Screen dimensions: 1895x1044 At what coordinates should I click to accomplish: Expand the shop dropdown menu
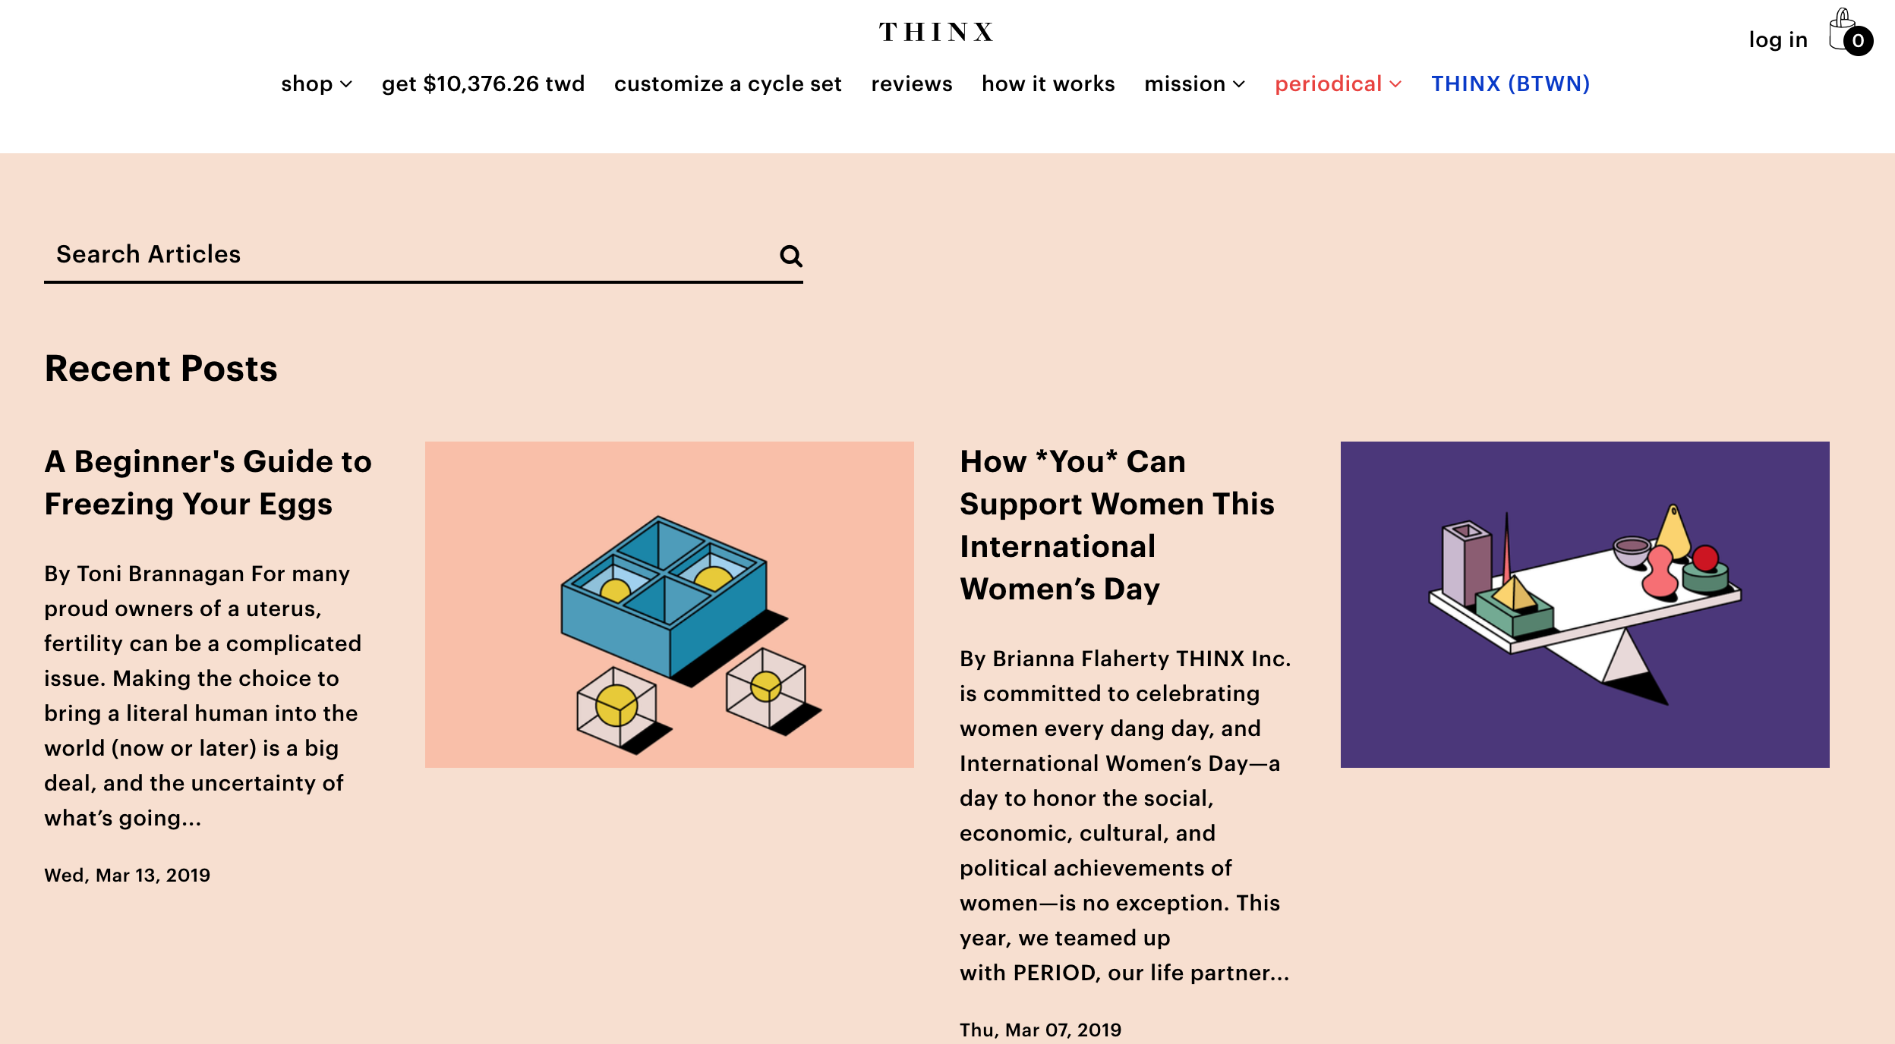click(316, 84)
